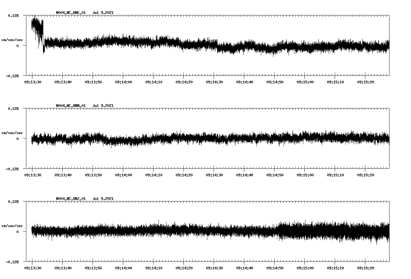The image size is (411, 279).
Task: Click the 09:14:30 time label under the HNE plot
Action: 214,82
